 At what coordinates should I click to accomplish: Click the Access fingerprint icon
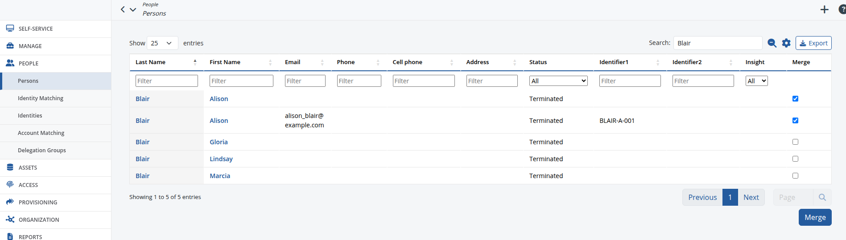point(10,185)
